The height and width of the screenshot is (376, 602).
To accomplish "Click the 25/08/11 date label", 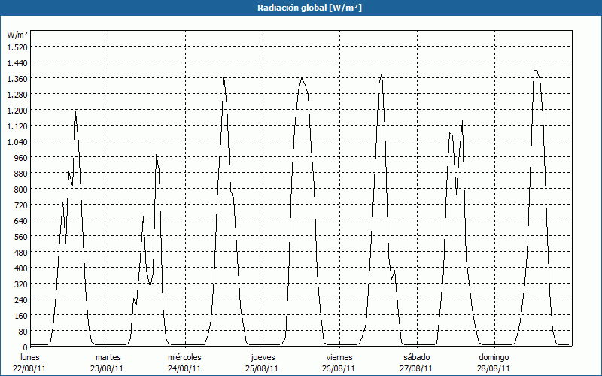I will pos(262,368).
